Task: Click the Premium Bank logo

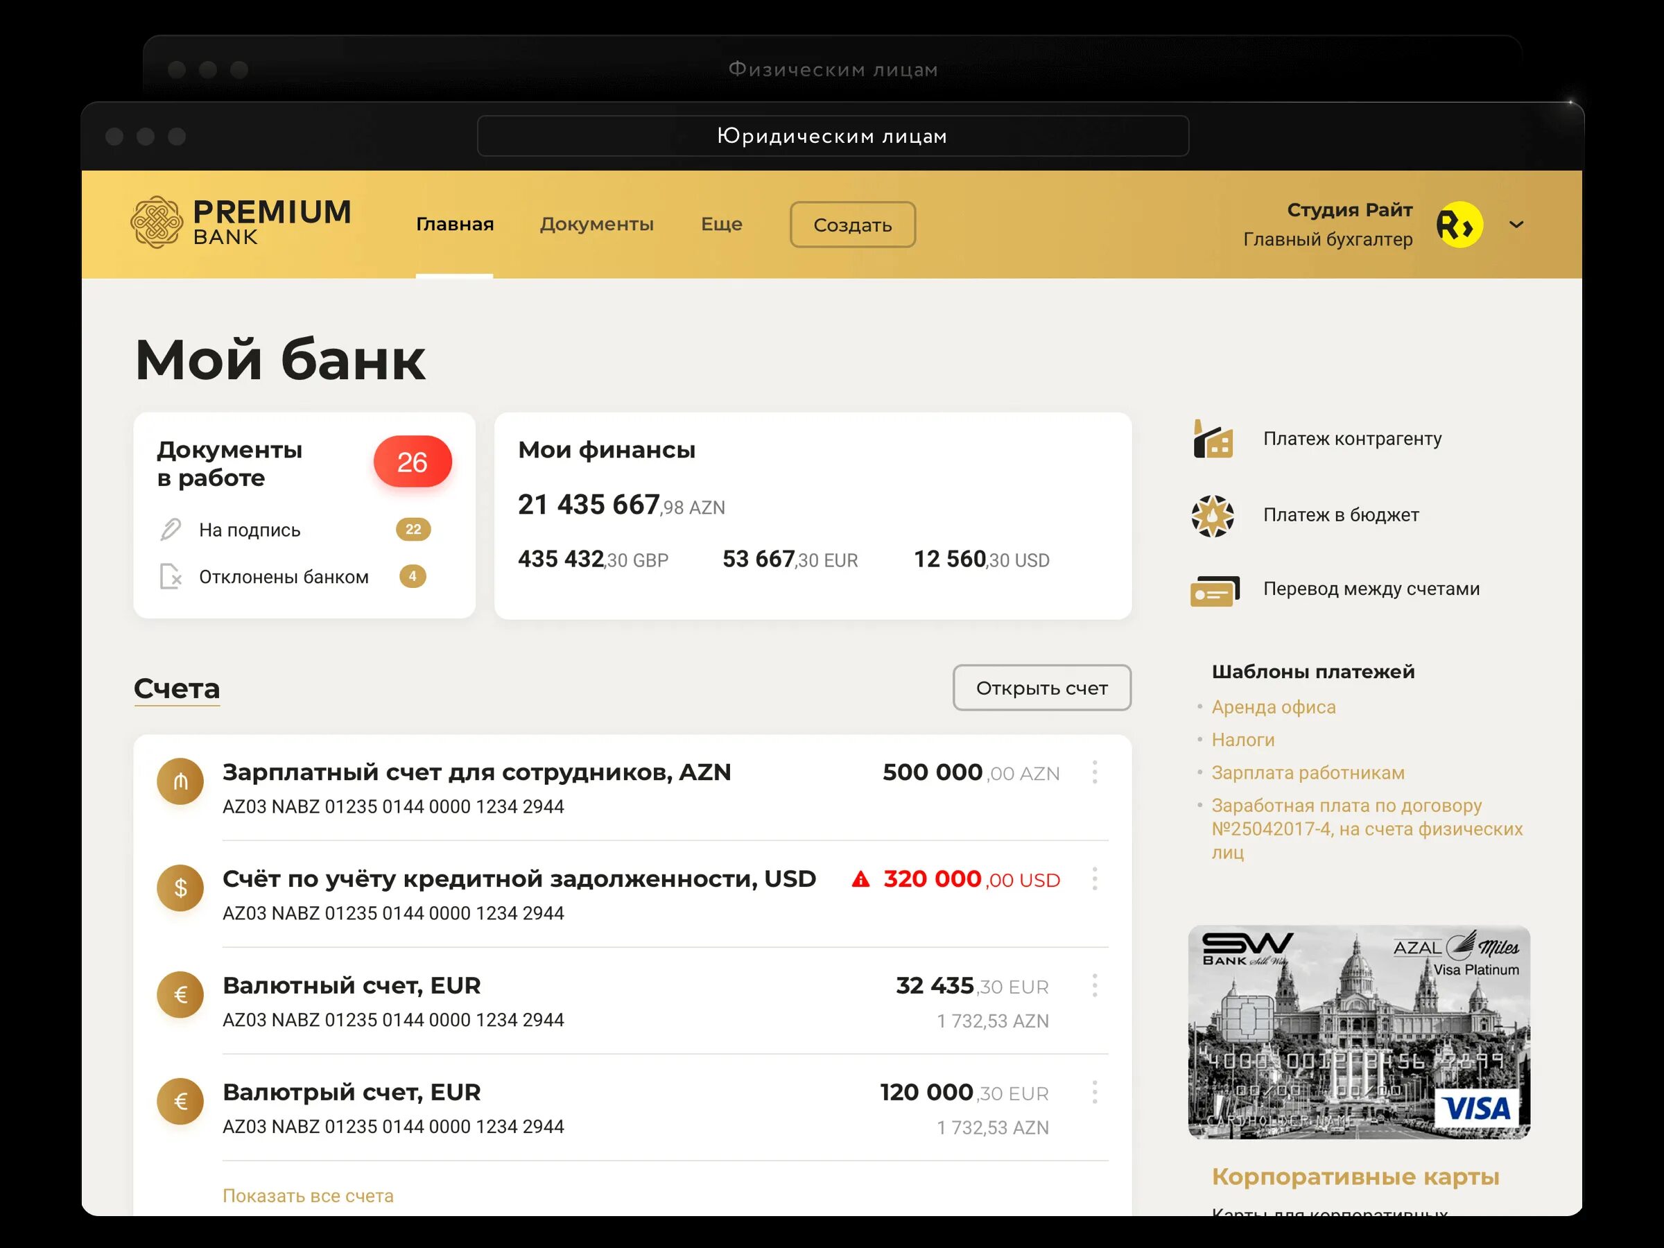Action: click(240, 222)
